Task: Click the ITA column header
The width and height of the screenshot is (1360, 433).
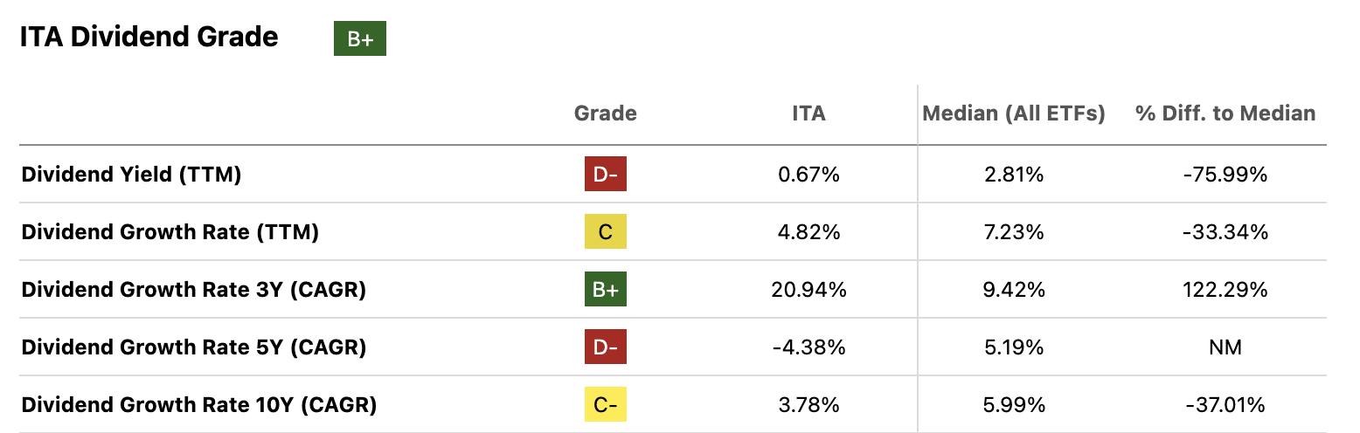Action: [x=808, y=113]
